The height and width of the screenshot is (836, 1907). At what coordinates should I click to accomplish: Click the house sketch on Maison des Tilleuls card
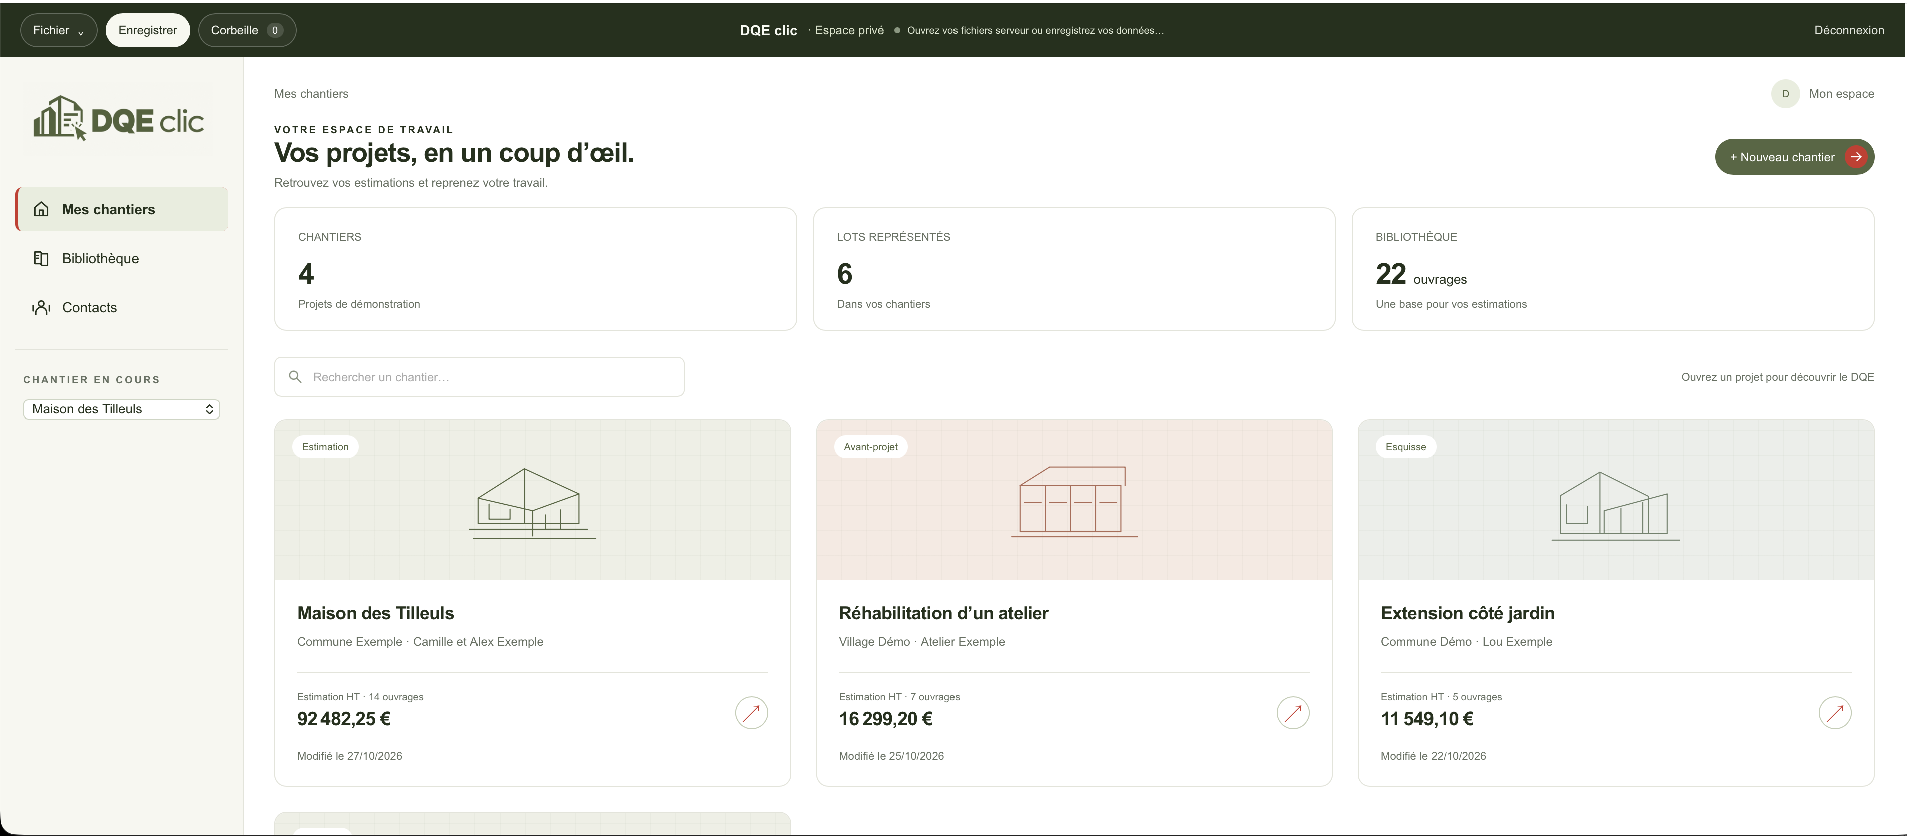coord(532,503)
